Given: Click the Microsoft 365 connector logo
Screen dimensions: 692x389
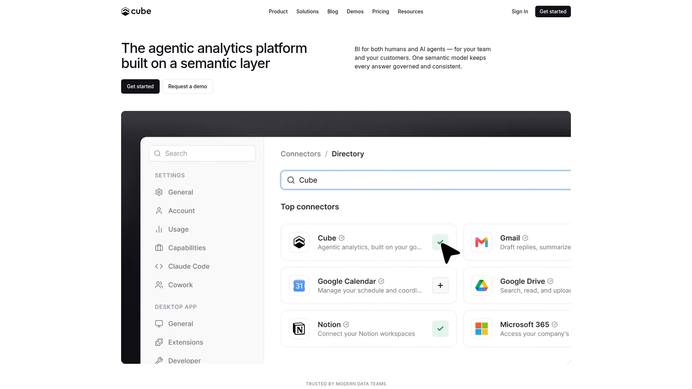Looking at the screenshot, I should 482,328.
